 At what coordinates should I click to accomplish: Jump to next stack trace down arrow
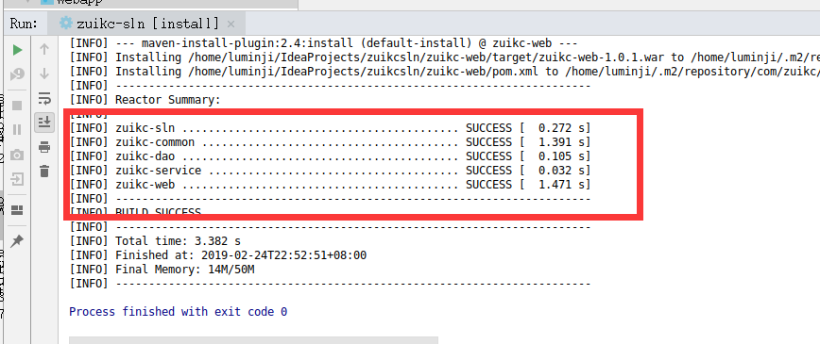click(44, 74)
